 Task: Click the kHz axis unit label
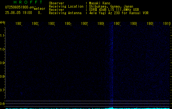(x=2, y=22)
